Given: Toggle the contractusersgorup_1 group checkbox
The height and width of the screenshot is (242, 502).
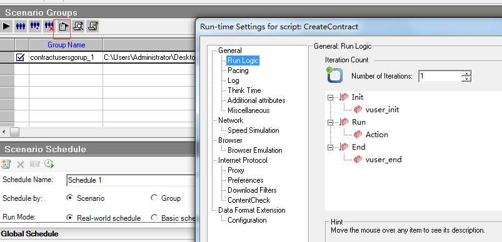Looking at the screenshot, I should pyautogui.click(x=20, y=57).
